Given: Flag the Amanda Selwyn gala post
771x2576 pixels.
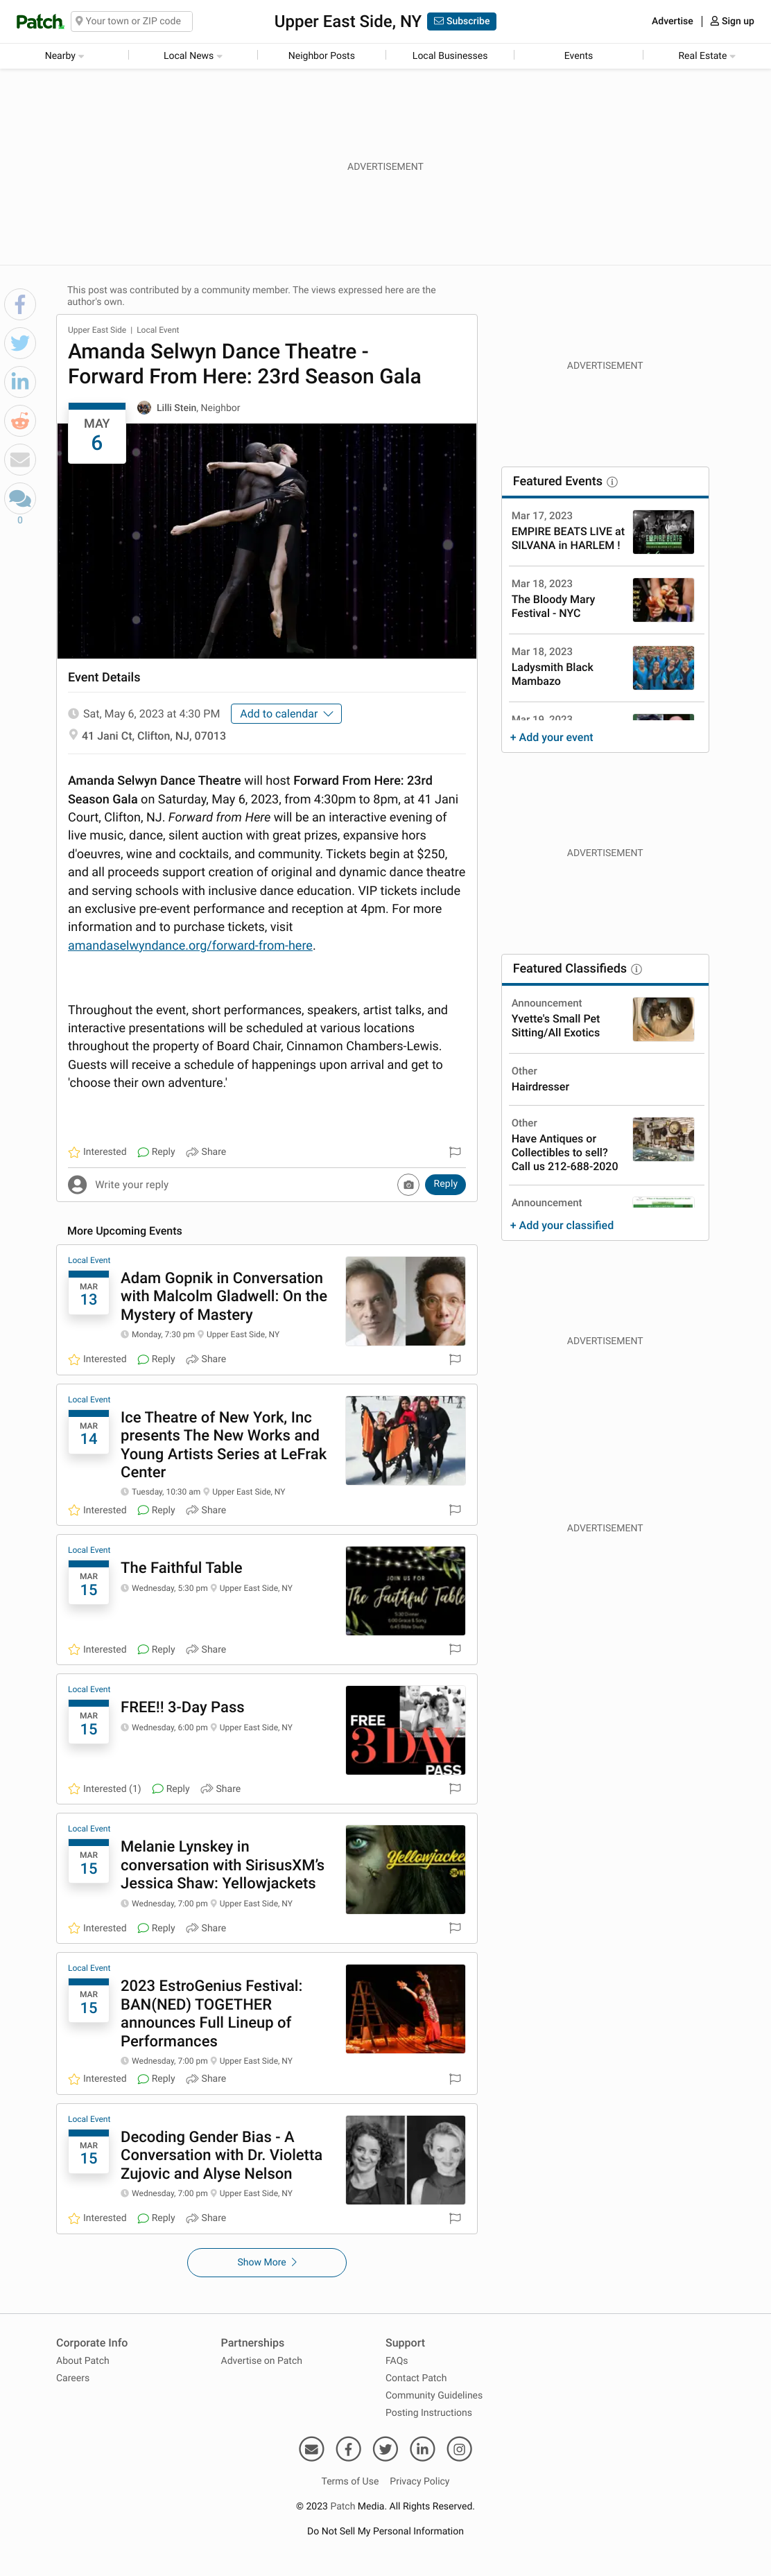Looking at the screenshot, I should [455, 1152].
